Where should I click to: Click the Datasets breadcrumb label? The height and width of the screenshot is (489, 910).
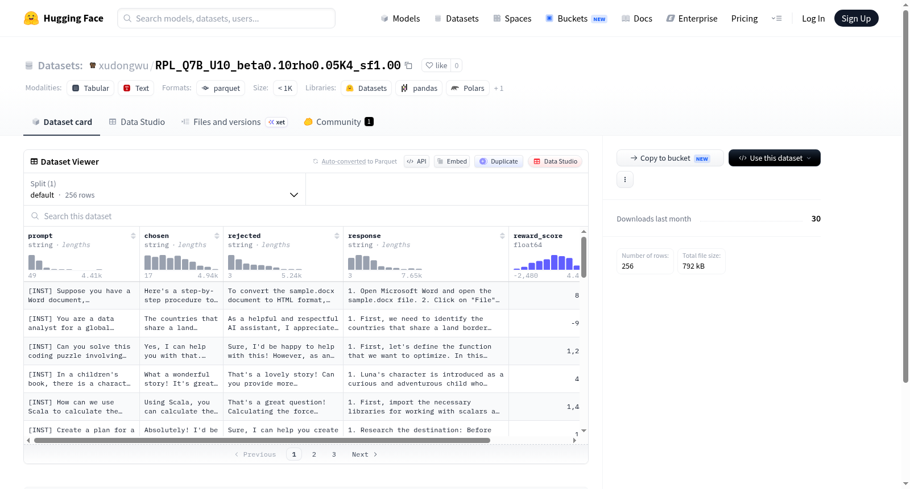[60, 65]
